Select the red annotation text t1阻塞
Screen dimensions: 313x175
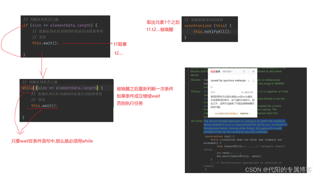(x=120, y=44)
